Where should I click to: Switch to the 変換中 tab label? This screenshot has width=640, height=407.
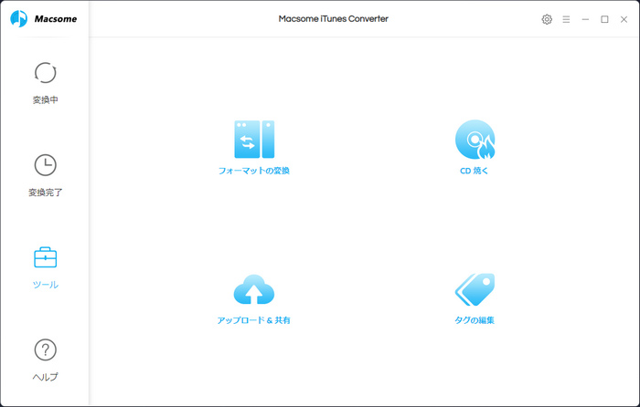(x=45, y=99)
